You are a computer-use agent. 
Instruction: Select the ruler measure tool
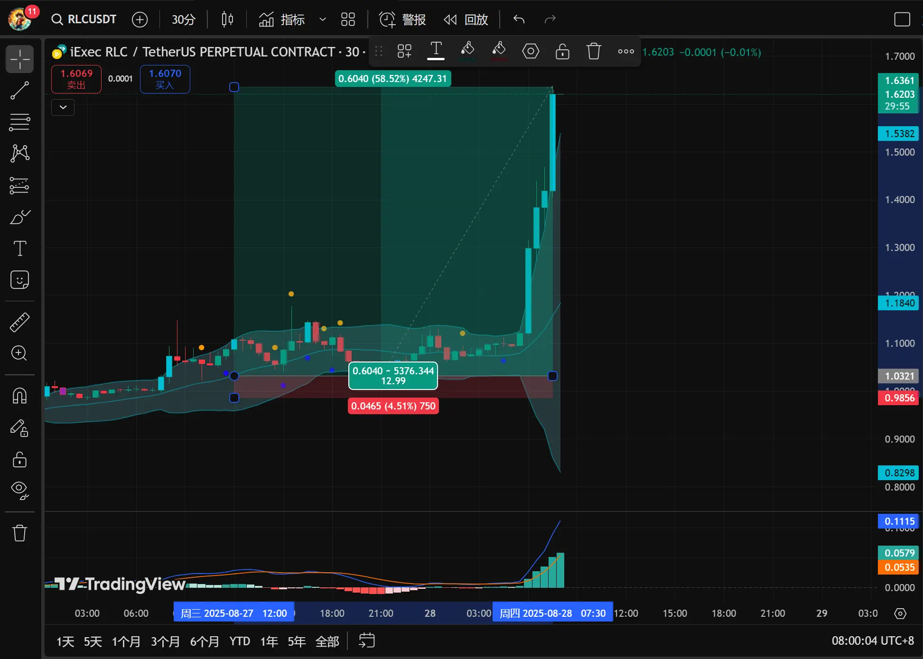(20, 322)
